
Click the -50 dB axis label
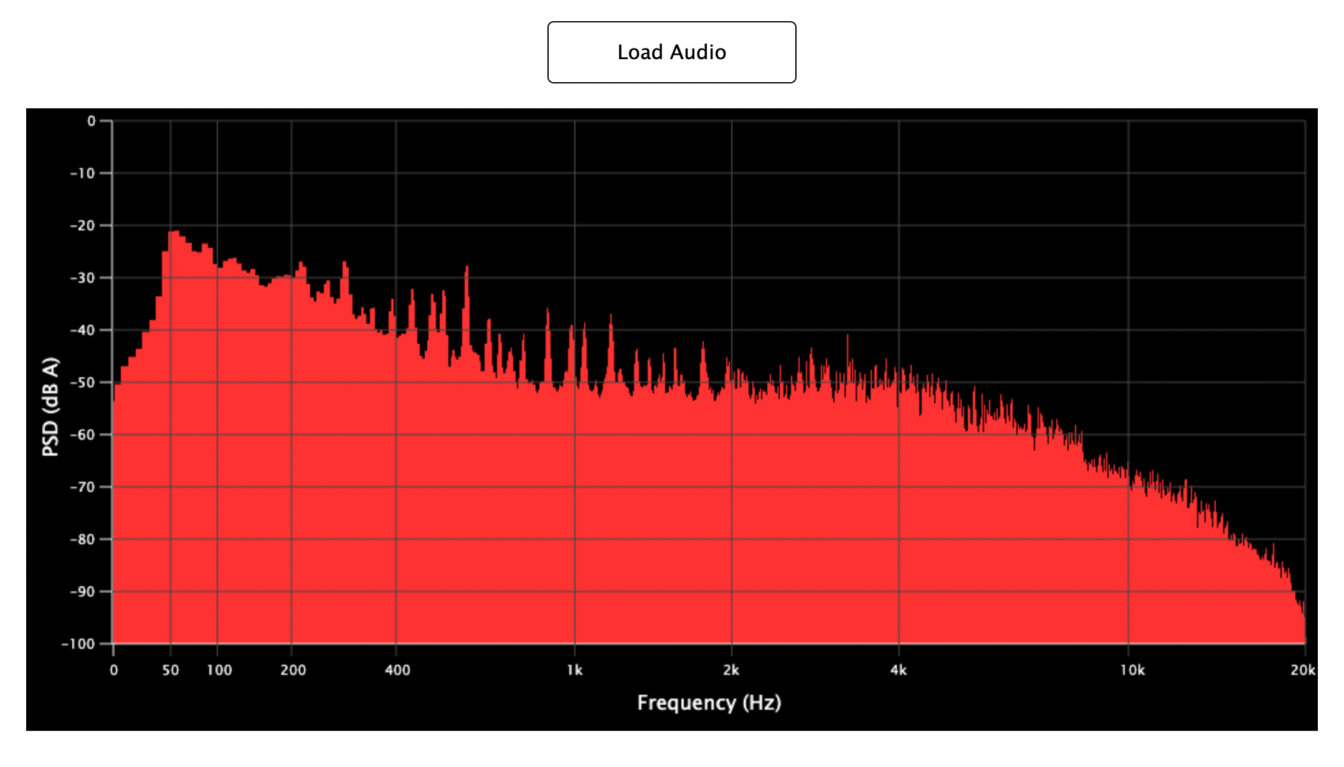(x=83, y=382)
